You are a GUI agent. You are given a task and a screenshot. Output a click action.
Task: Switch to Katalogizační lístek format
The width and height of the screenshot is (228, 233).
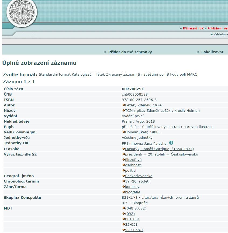tap(88, 75)
